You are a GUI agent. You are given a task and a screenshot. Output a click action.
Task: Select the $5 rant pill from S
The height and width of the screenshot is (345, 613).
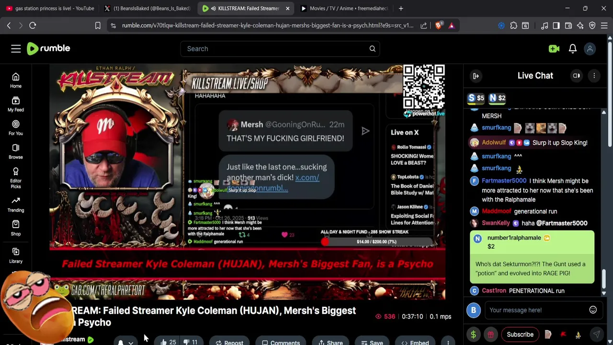click(477, 98)
